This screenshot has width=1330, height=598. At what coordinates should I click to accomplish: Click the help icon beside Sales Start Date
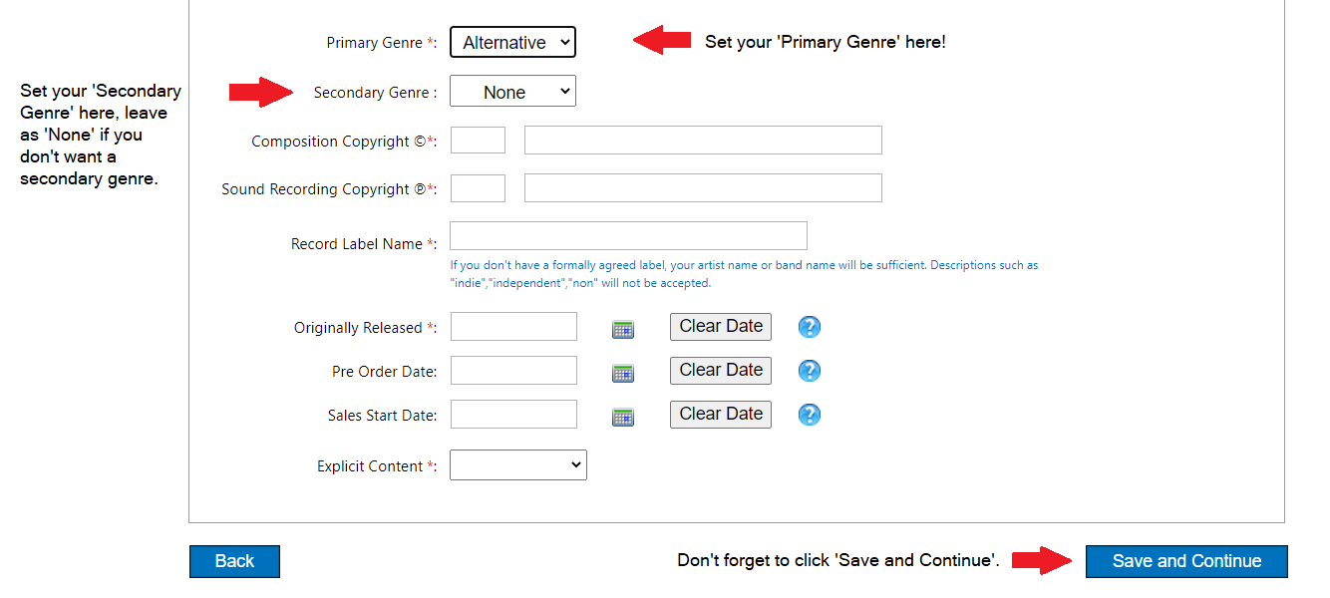[x=809, y=414]
